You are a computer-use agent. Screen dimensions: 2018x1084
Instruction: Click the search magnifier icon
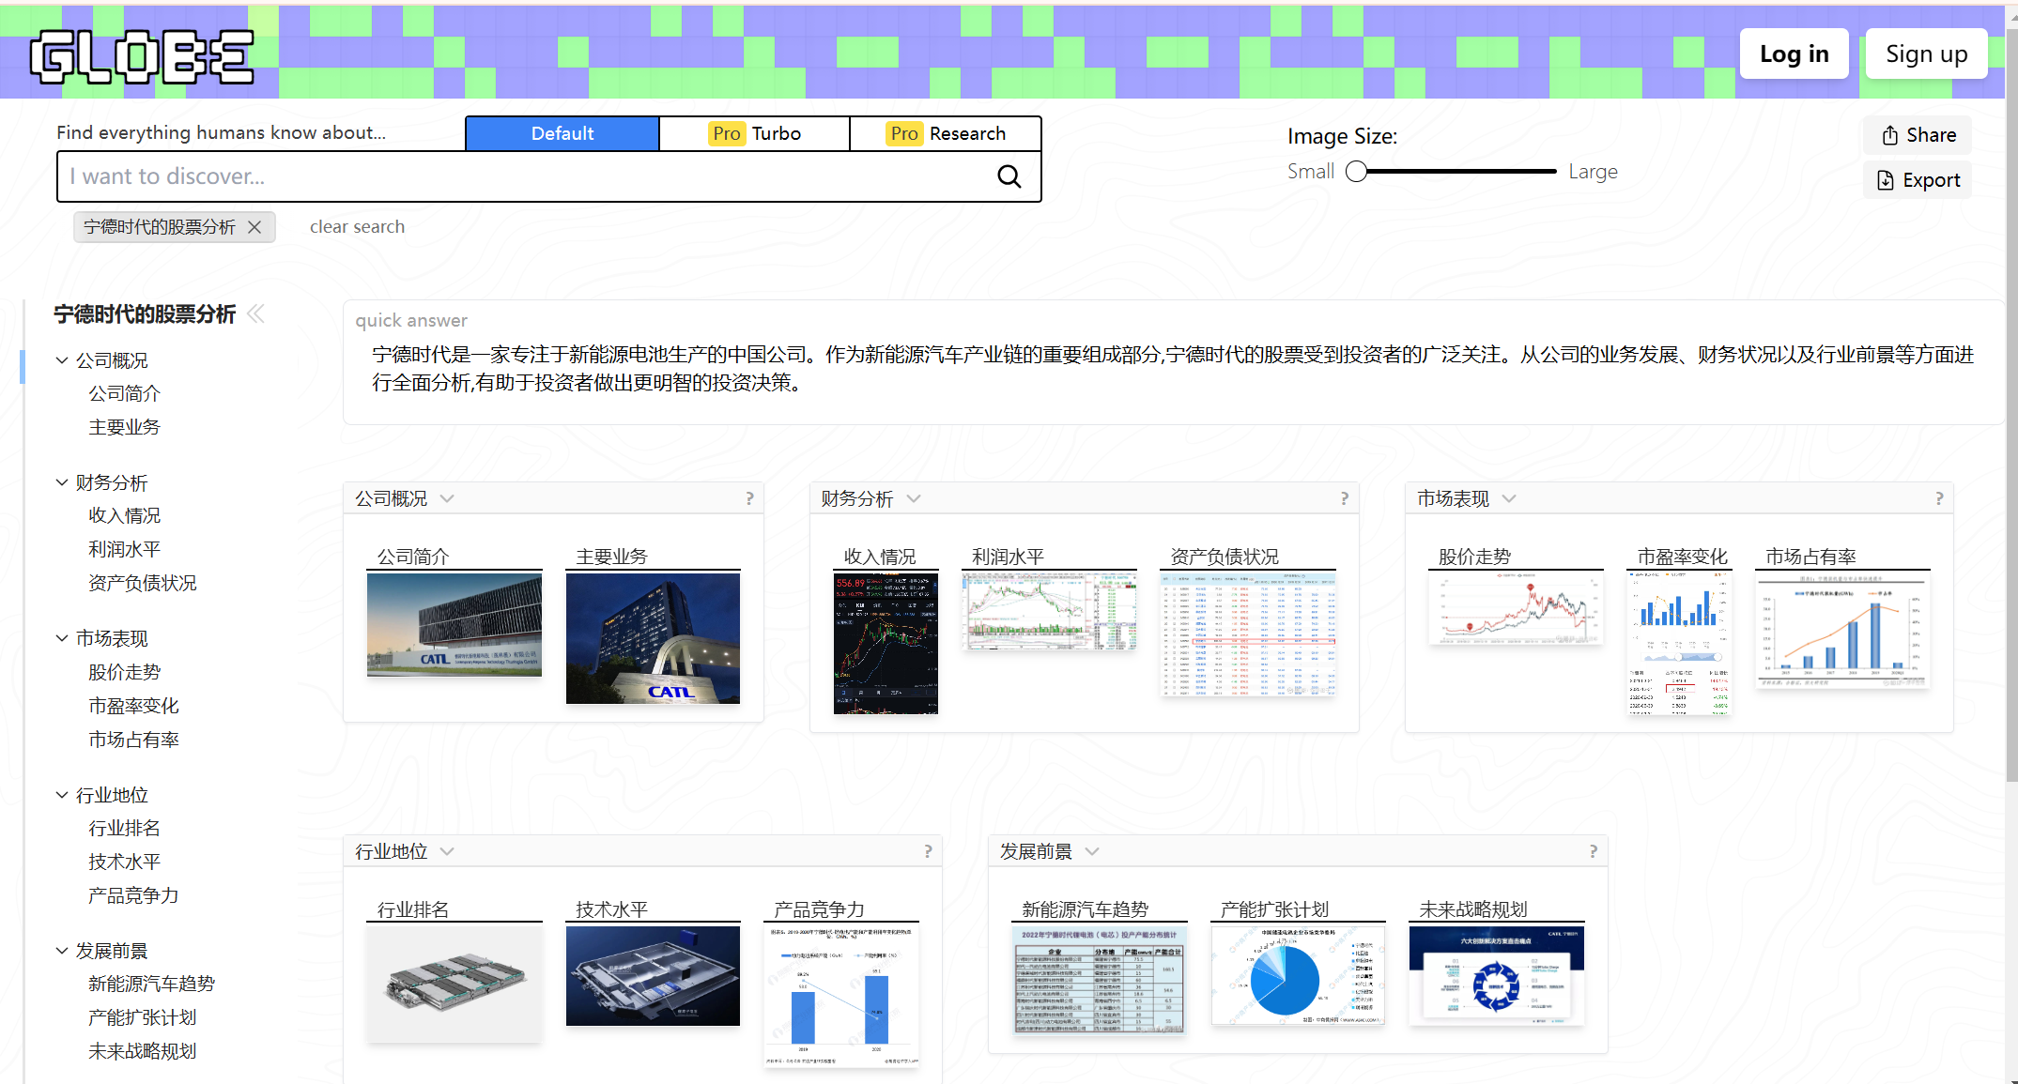(1009, 176)
